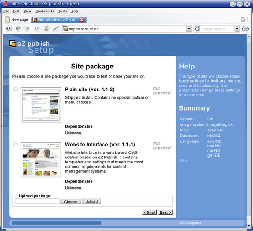
Task: Open the Edit menu
Action: (x=16, y=11)
